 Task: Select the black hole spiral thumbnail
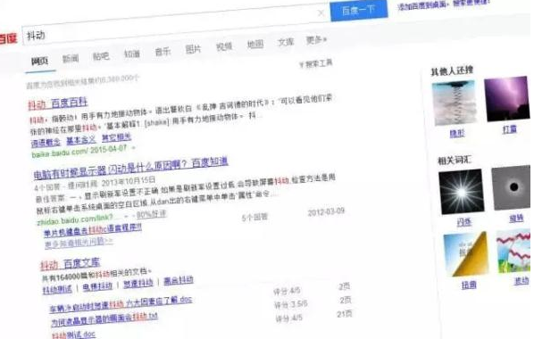[x=512, y=188]
